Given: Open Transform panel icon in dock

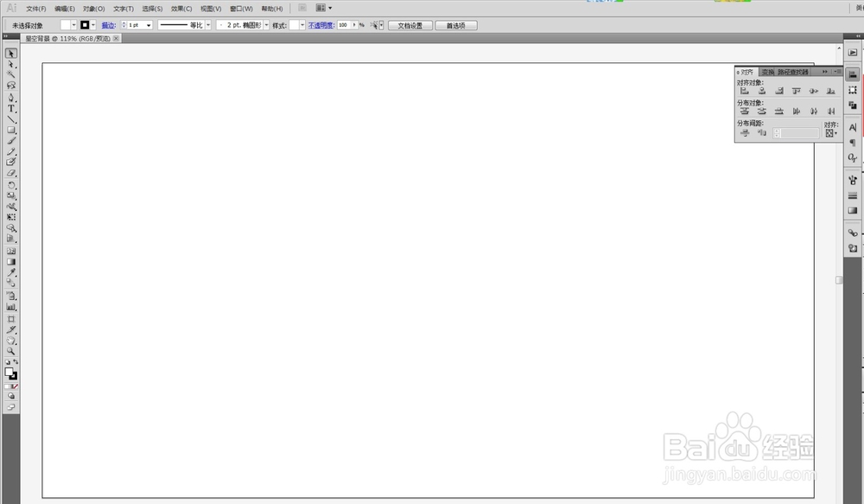Looking at the screenshot, I should tap(853, 90).
